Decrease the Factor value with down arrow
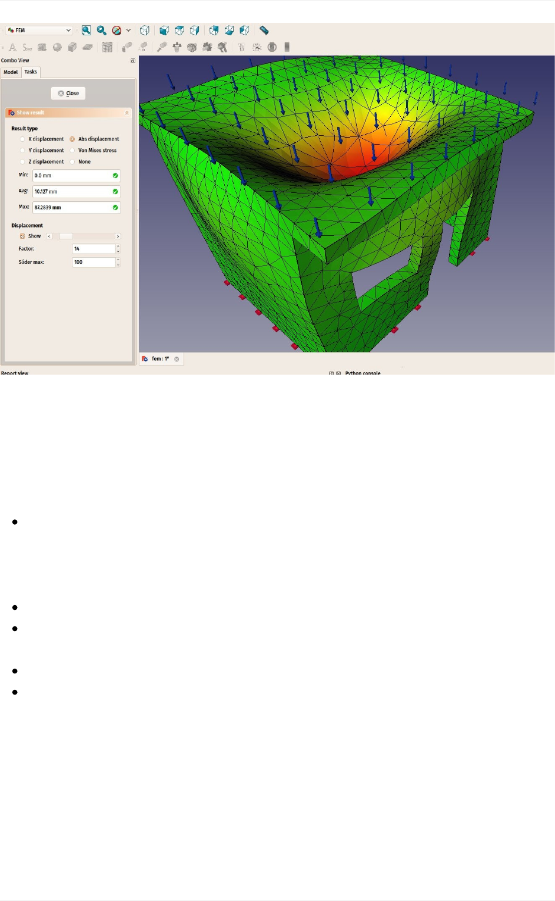 [x=118, y=252]
